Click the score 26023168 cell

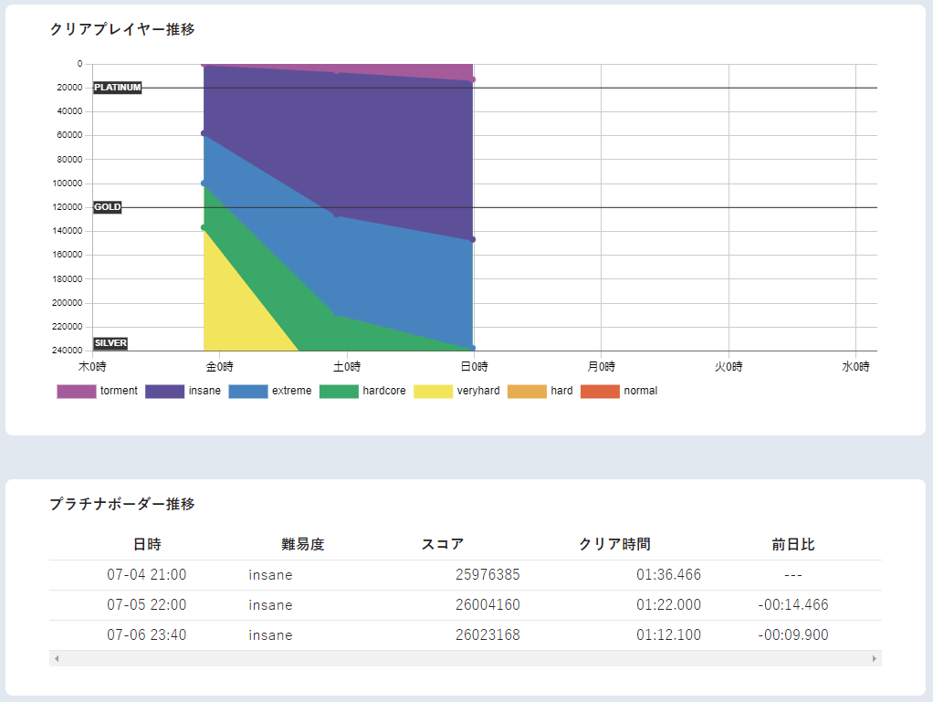[487, 635]
